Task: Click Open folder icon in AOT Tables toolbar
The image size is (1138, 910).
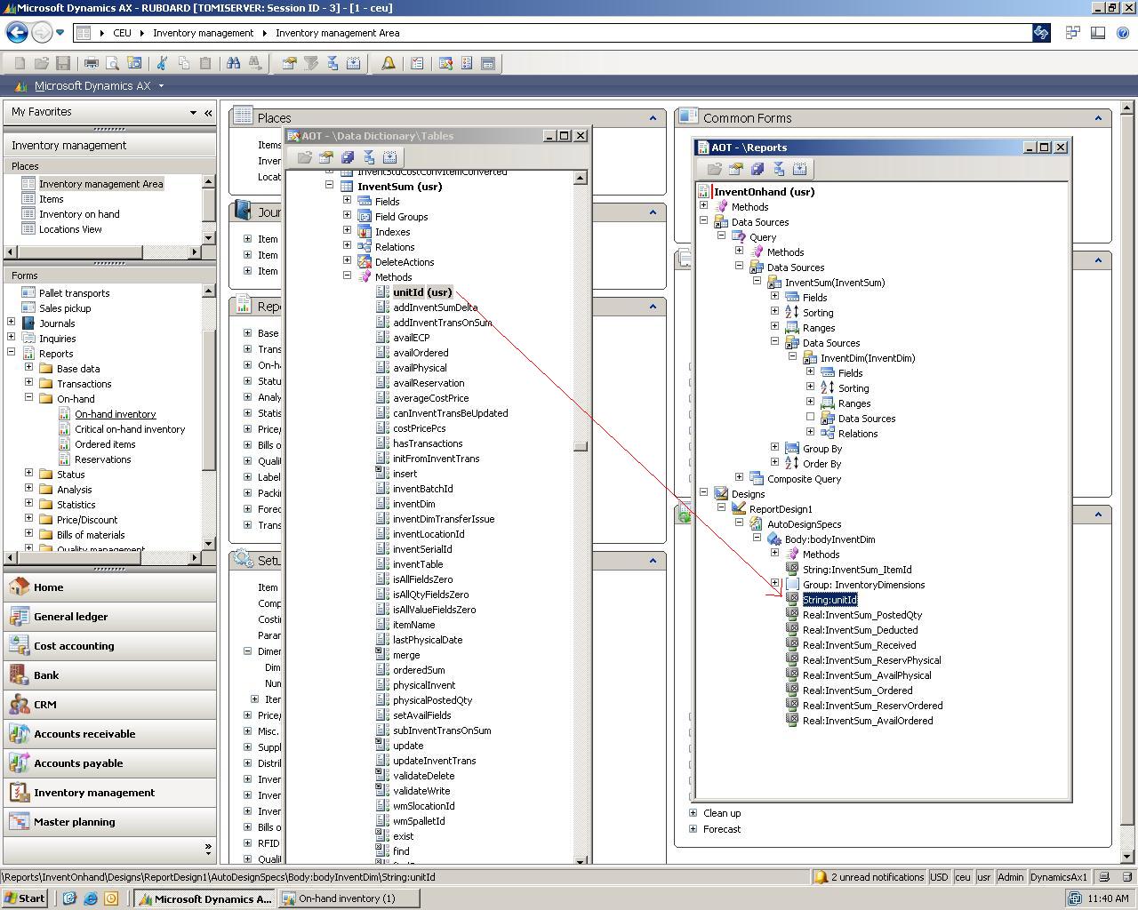Action: tap(305, 157)
